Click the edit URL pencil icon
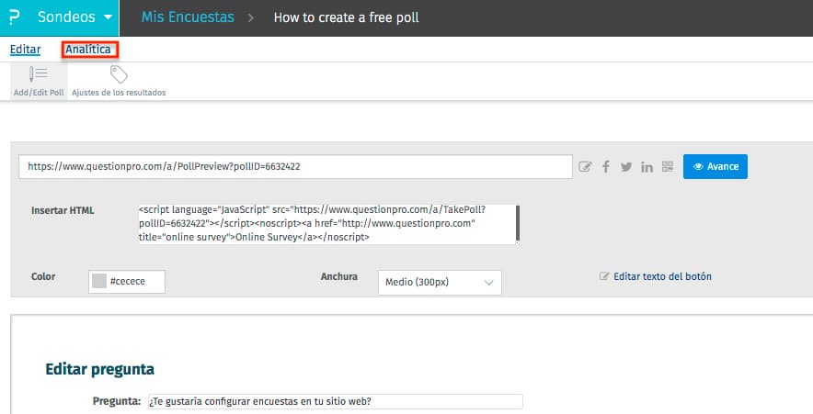The height and width of the screenshot is (414, 813). click(585, 167)
